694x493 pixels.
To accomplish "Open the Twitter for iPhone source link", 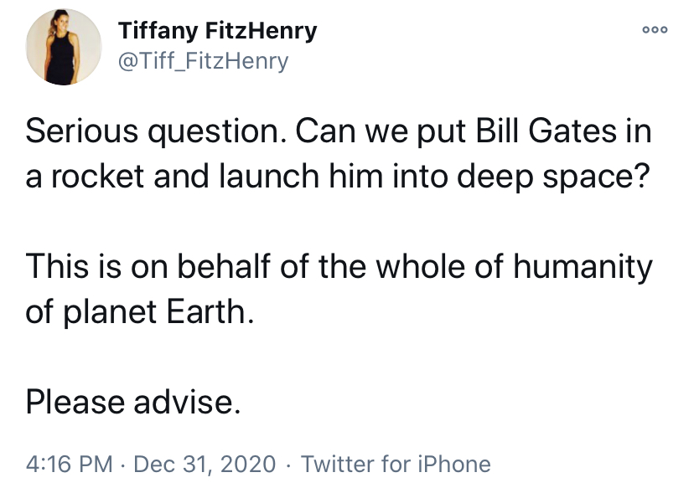I will point(396,464).
